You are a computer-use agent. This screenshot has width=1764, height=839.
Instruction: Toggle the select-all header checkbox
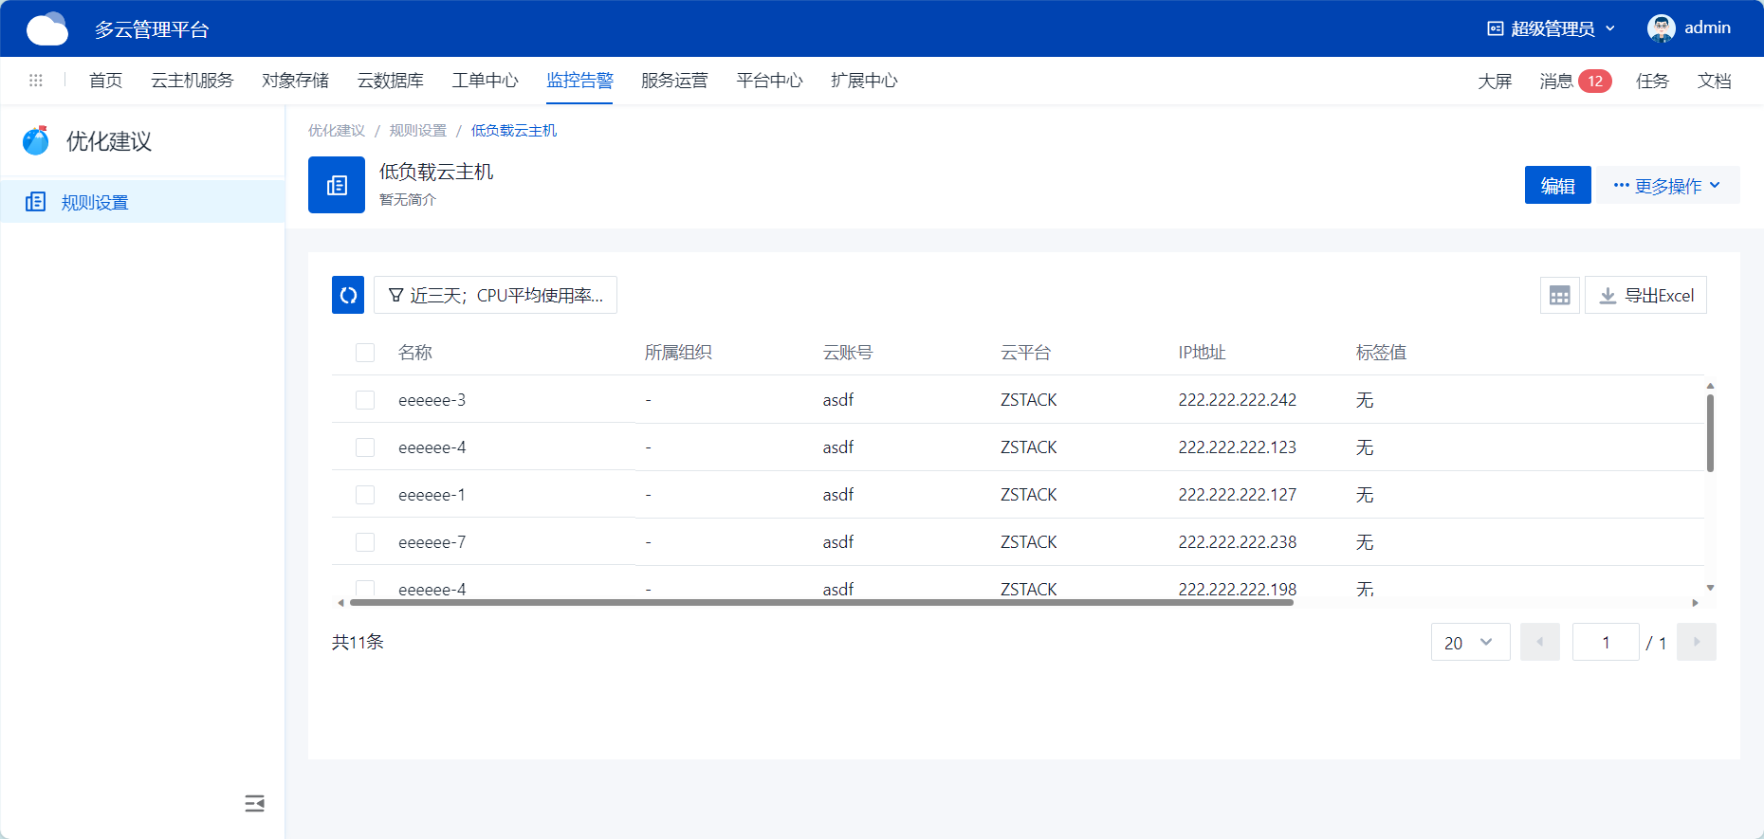tap(365, 353)
